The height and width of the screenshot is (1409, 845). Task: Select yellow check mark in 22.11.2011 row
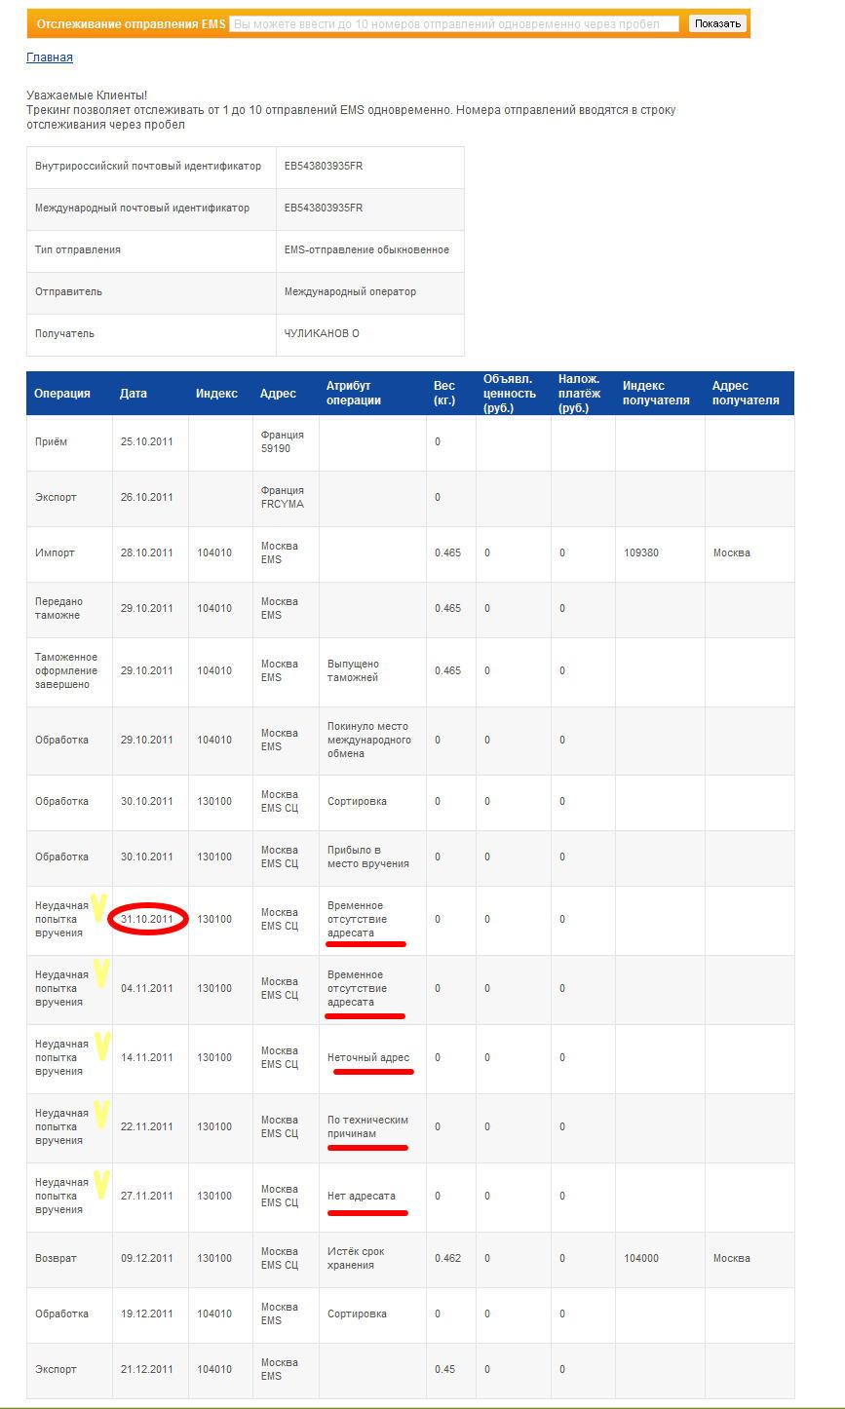[x=100, y=1114]
